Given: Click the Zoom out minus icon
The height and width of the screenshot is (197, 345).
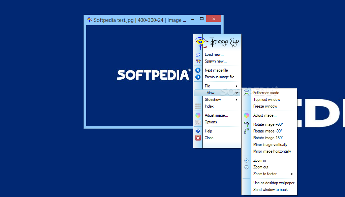Looking at the screenshot, I should tap(246, 167).
